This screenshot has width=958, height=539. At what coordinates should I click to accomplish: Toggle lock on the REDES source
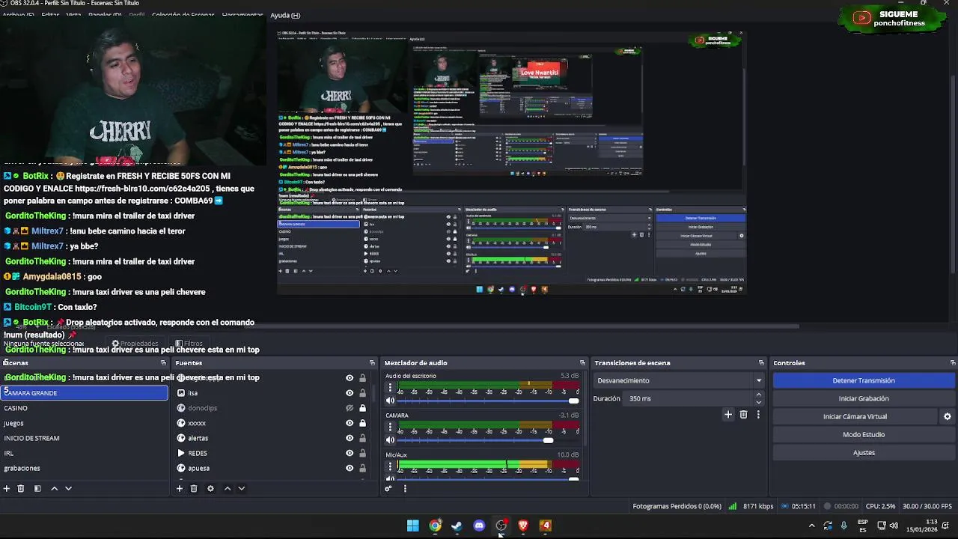point(362,453)
